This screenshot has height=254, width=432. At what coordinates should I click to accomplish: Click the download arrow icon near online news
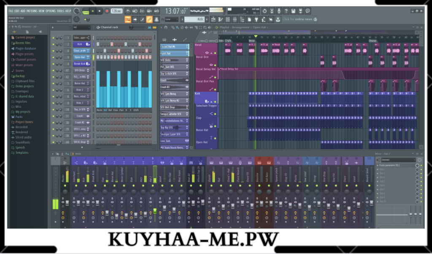(x=278, y=19)
